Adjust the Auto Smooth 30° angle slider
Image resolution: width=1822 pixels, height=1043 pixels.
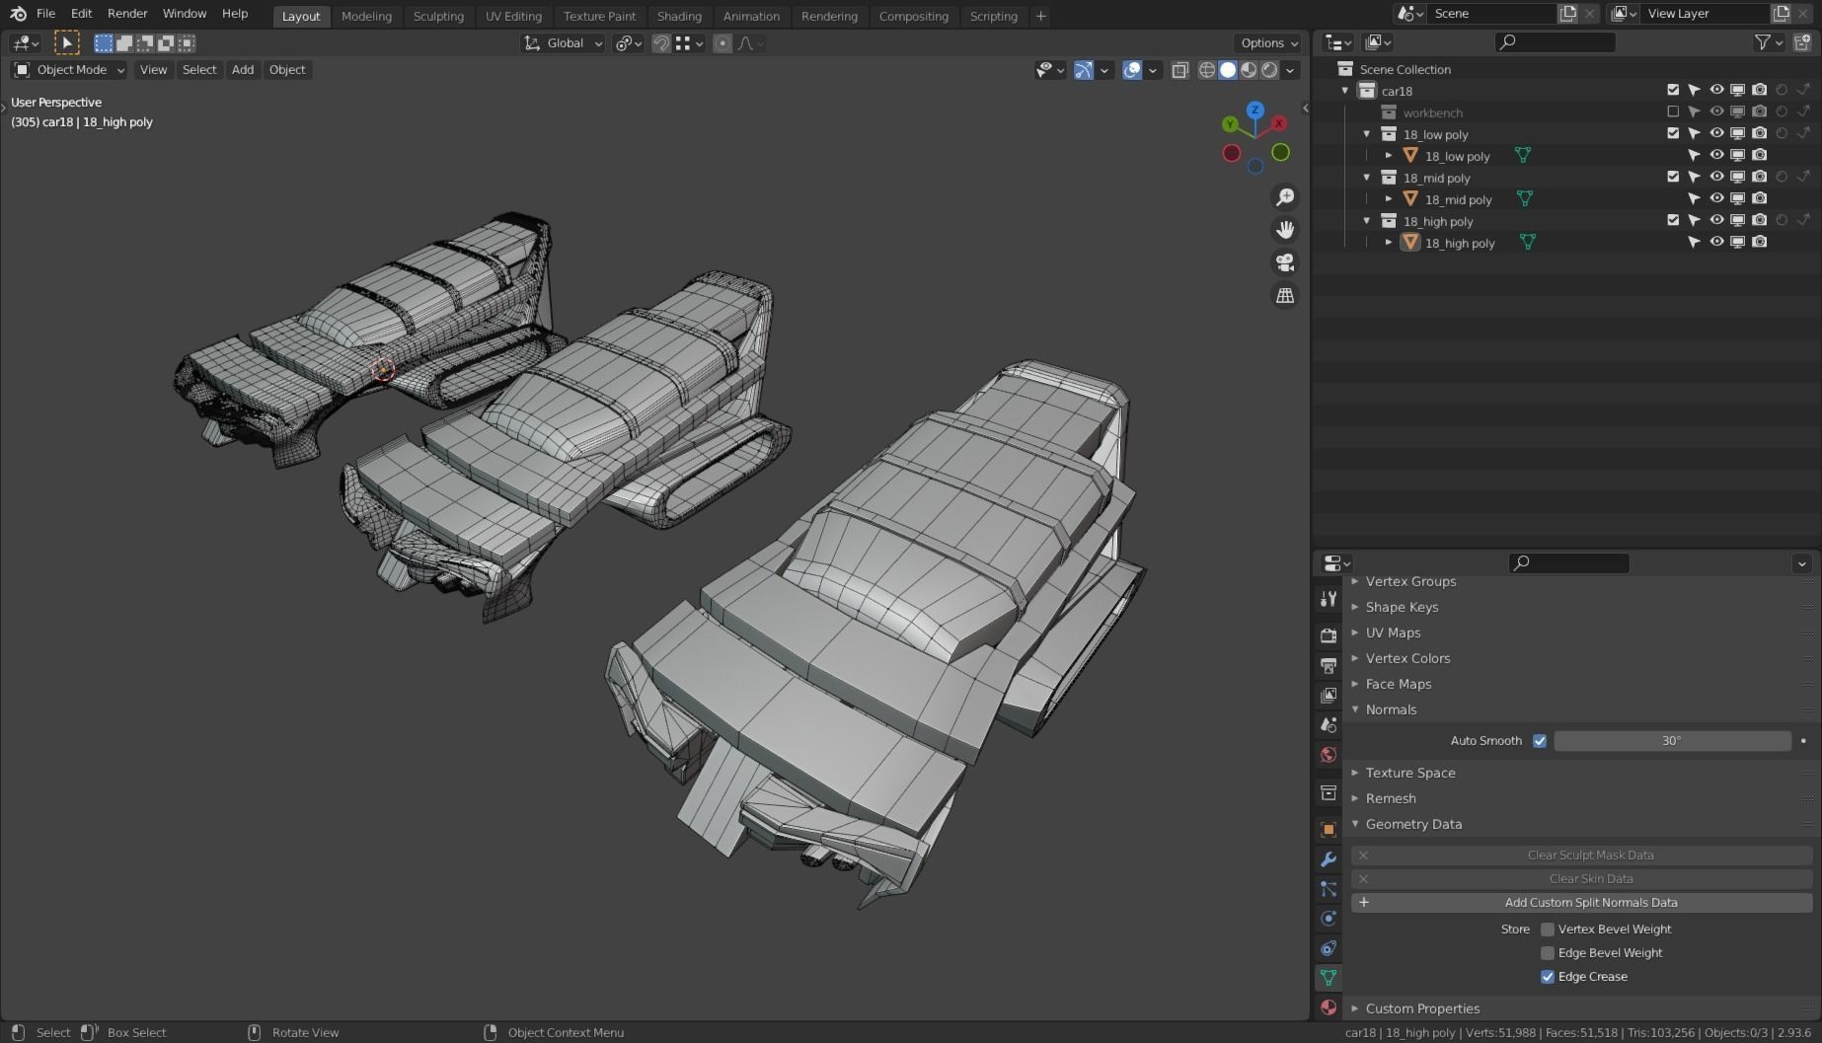tap(1671, 741)
